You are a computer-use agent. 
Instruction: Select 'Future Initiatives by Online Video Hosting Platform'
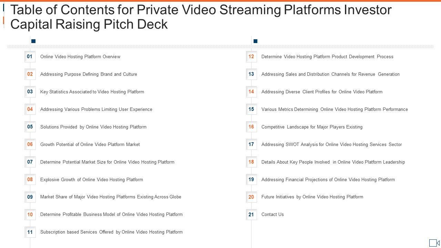point(312,197)
